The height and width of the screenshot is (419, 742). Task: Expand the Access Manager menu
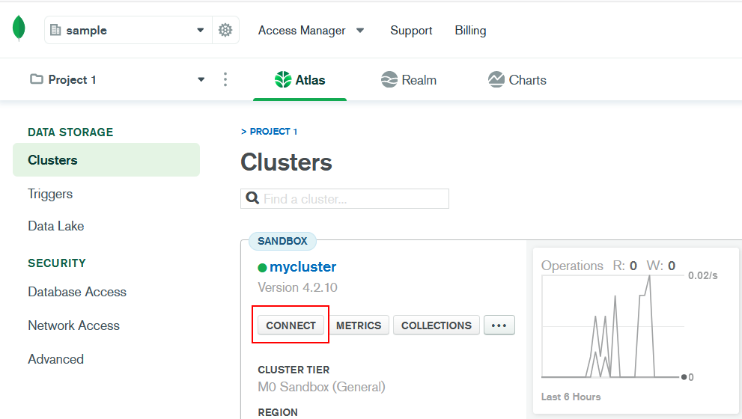311,30
